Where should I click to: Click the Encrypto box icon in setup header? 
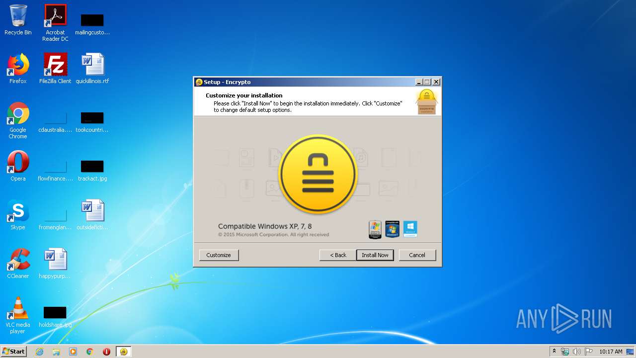(427, 102)
